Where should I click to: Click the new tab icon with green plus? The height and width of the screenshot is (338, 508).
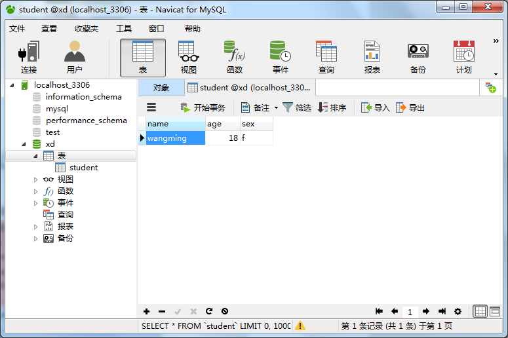pos(491,87)
